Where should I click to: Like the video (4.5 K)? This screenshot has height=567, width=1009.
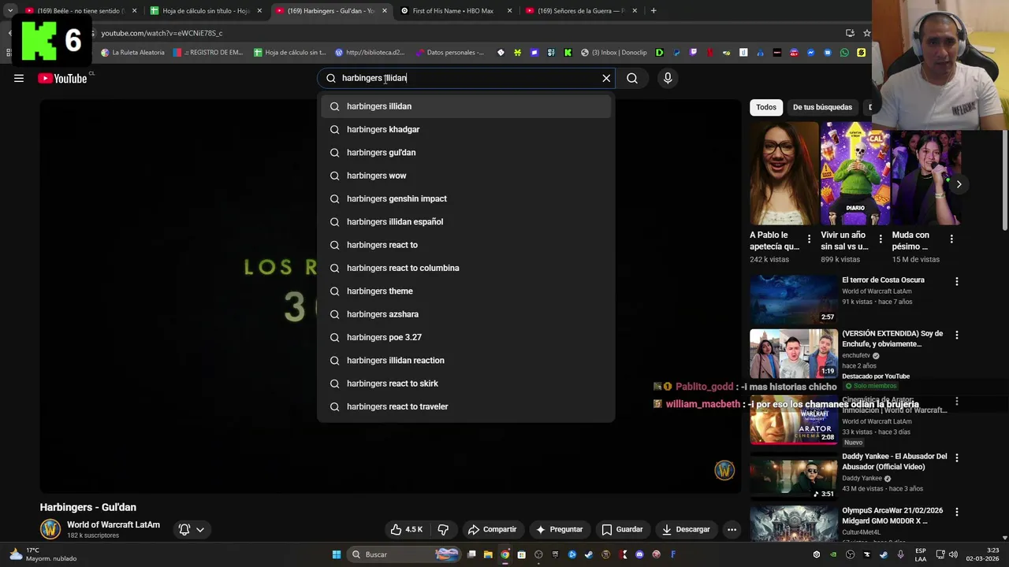408,529
